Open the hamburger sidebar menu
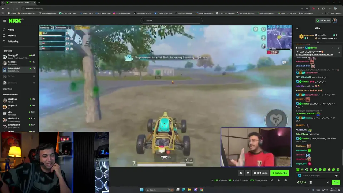Screen dimensions: 343x193 coord(5,21)
